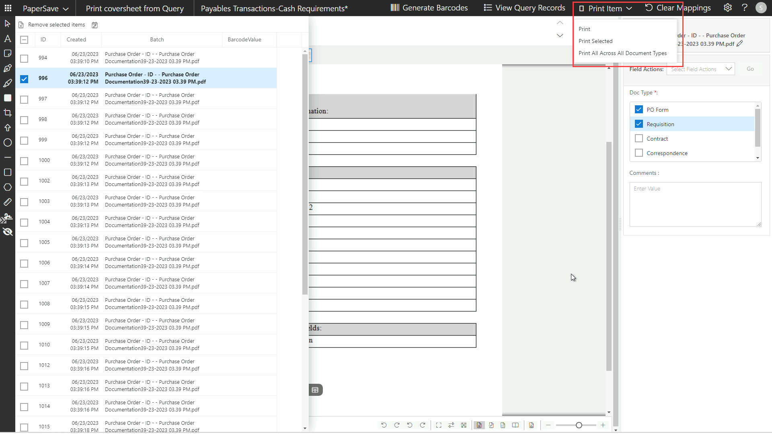The width and height of the screenshot is (772, 434).
Task: Edit document name pencil icon
Action: click(x=739, y=44)
